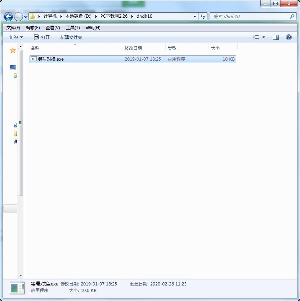This screenshot has height=301, width=300.
Task: Sort by the 类型 column header
Action: tap(187, 48)
